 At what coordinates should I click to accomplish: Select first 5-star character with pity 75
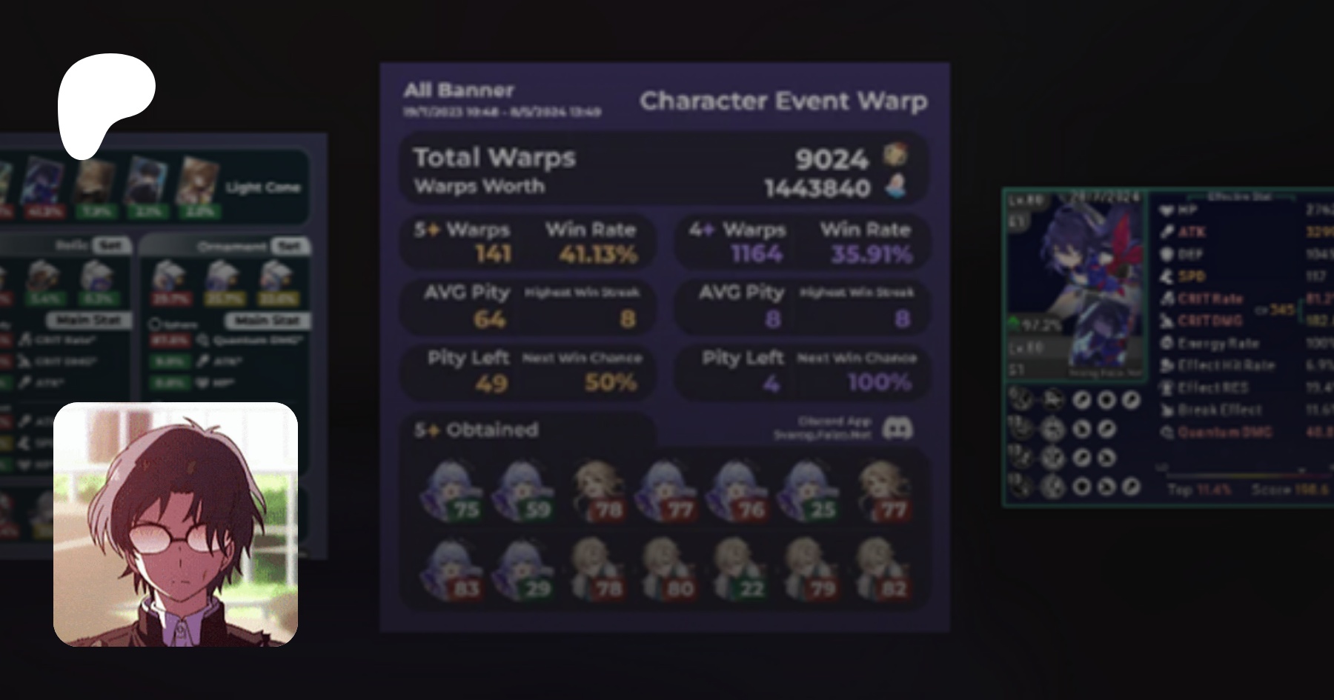(x=452, y=491)
